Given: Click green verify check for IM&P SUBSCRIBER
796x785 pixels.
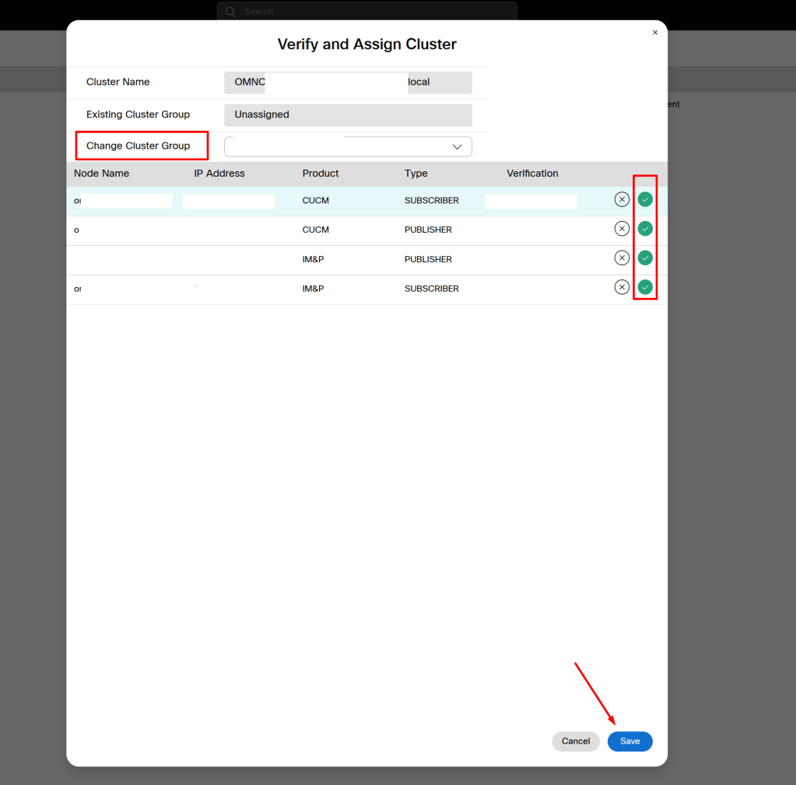Looking at the screenshot, I should [x=645, y=288].
